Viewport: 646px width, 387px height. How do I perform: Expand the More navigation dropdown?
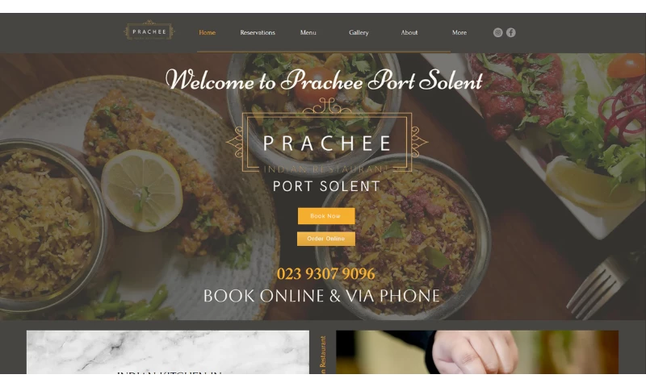(459, 32)
